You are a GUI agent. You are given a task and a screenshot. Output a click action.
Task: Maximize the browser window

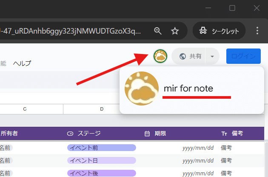(232, 8)
